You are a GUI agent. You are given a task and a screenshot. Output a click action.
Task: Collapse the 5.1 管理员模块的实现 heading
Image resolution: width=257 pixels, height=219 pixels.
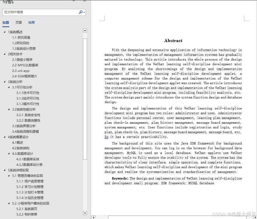click(9, 176)
